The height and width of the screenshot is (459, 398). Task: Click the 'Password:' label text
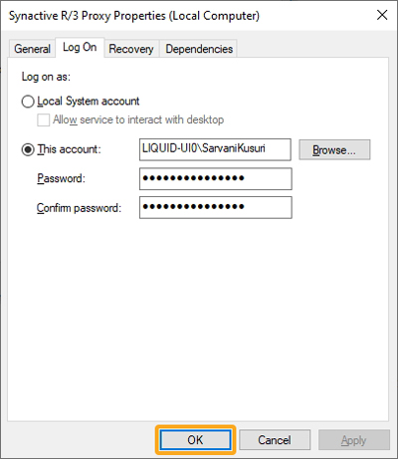[61, 178]
